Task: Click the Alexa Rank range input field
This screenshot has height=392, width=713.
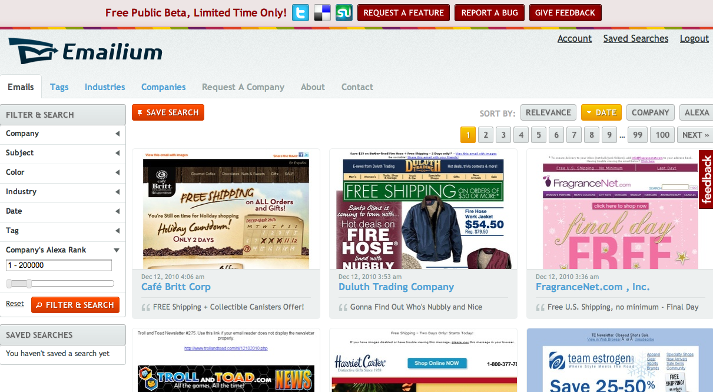Action: pyautogui.click(x=59, y=265)
